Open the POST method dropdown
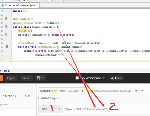The height and width of the screenshot is (116, 150). pyautogui.click(x=51, y=109)
